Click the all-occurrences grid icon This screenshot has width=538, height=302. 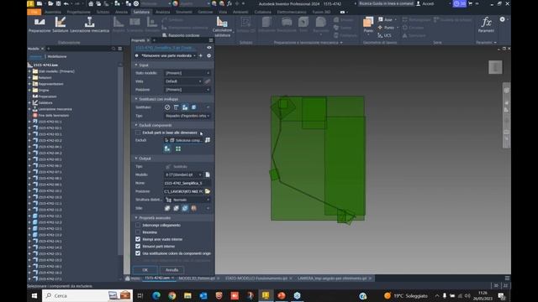coord(178,149)
